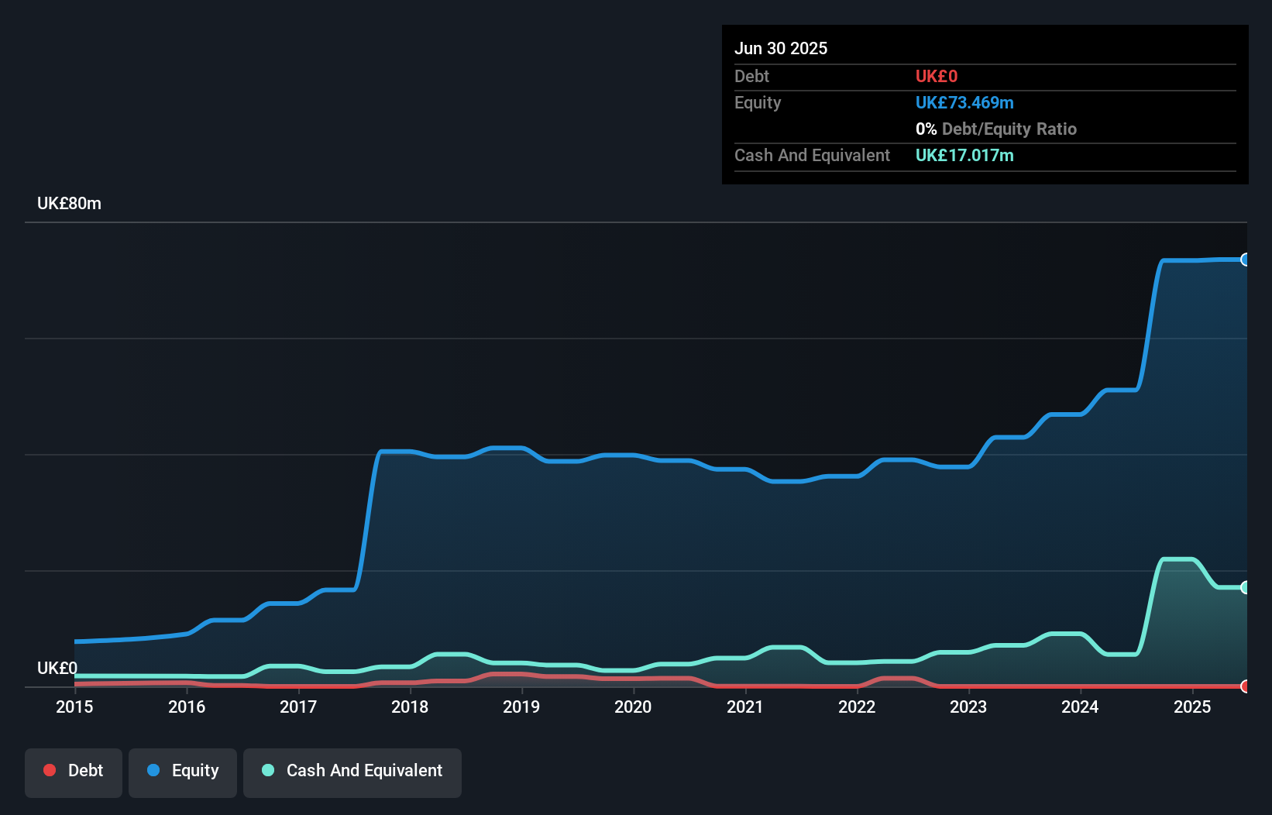Select the 2015 label on the x-axis

74,707
